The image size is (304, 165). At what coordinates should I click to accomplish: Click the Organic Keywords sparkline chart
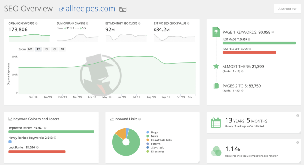[x=29, y=38]
